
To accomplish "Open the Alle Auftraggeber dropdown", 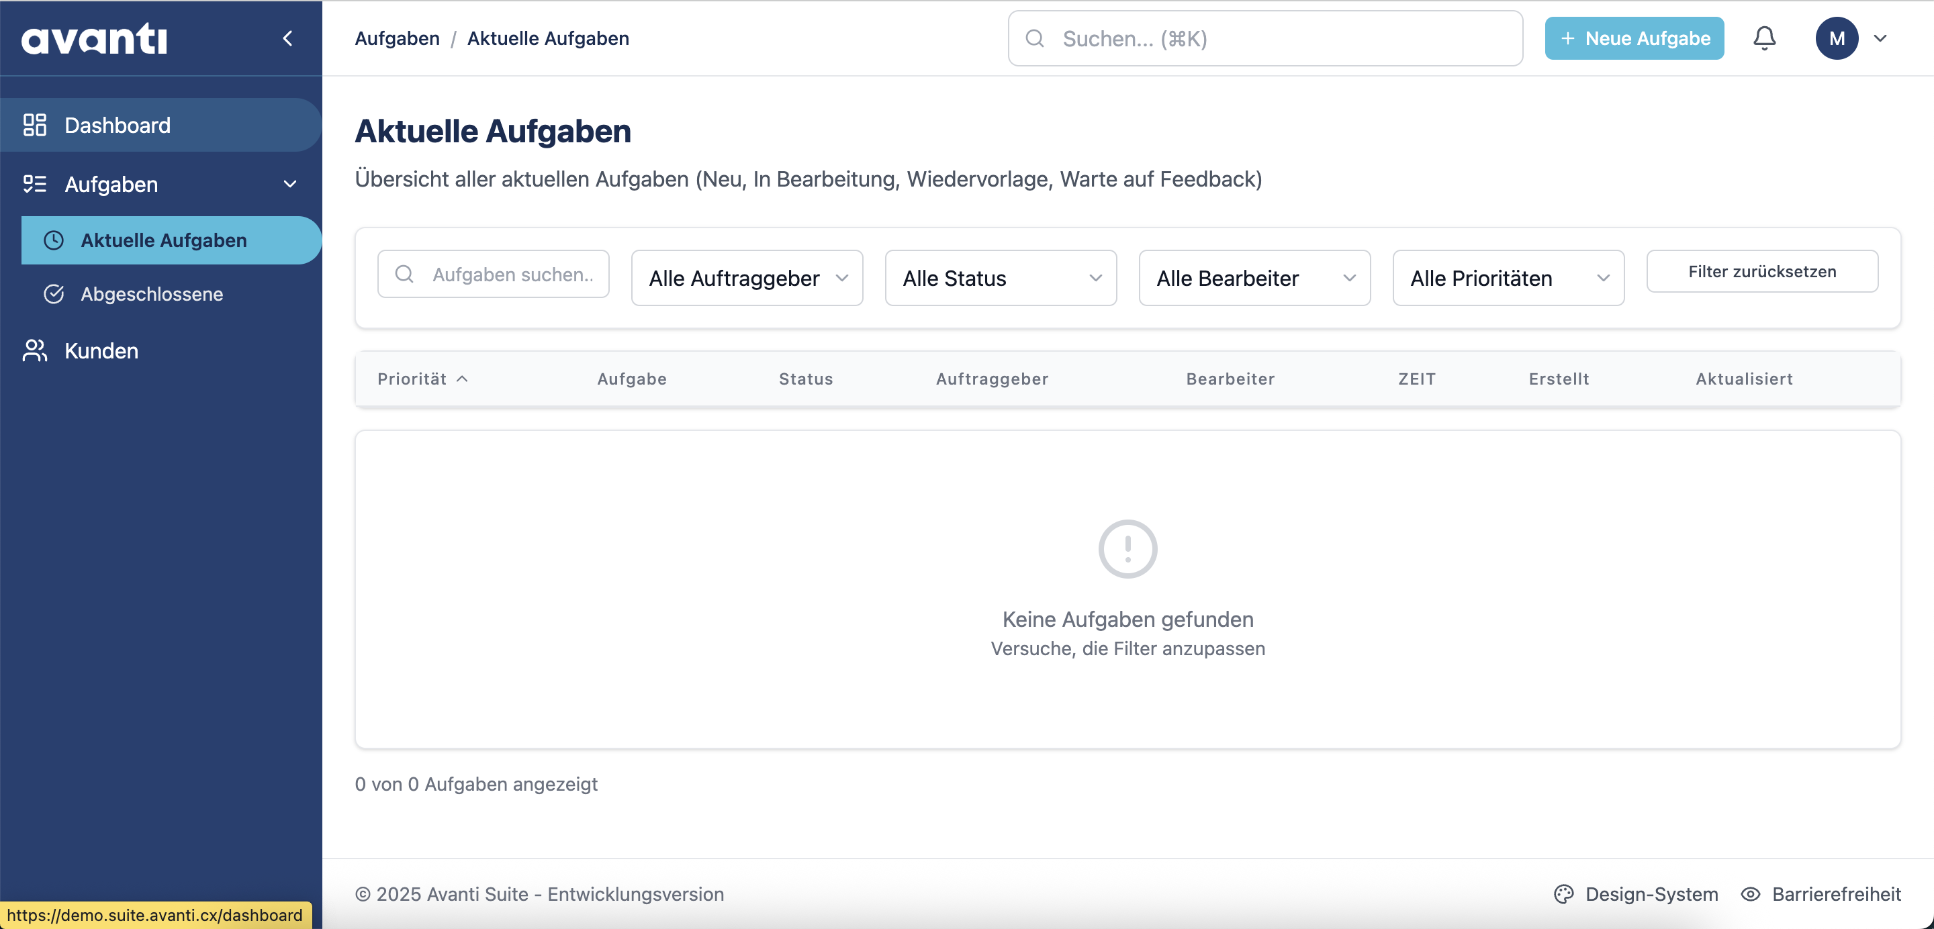I will click(x=746, y=279).
